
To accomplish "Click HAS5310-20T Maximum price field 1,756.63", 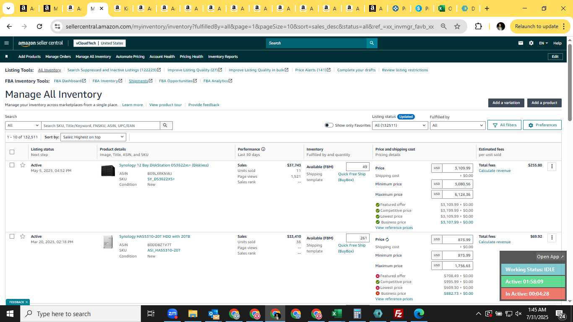I will [x=457, y=266].
